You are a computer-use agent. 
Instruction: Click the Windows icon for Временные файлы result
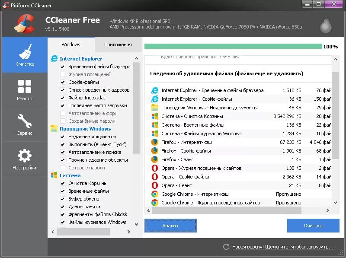point(155,125)
